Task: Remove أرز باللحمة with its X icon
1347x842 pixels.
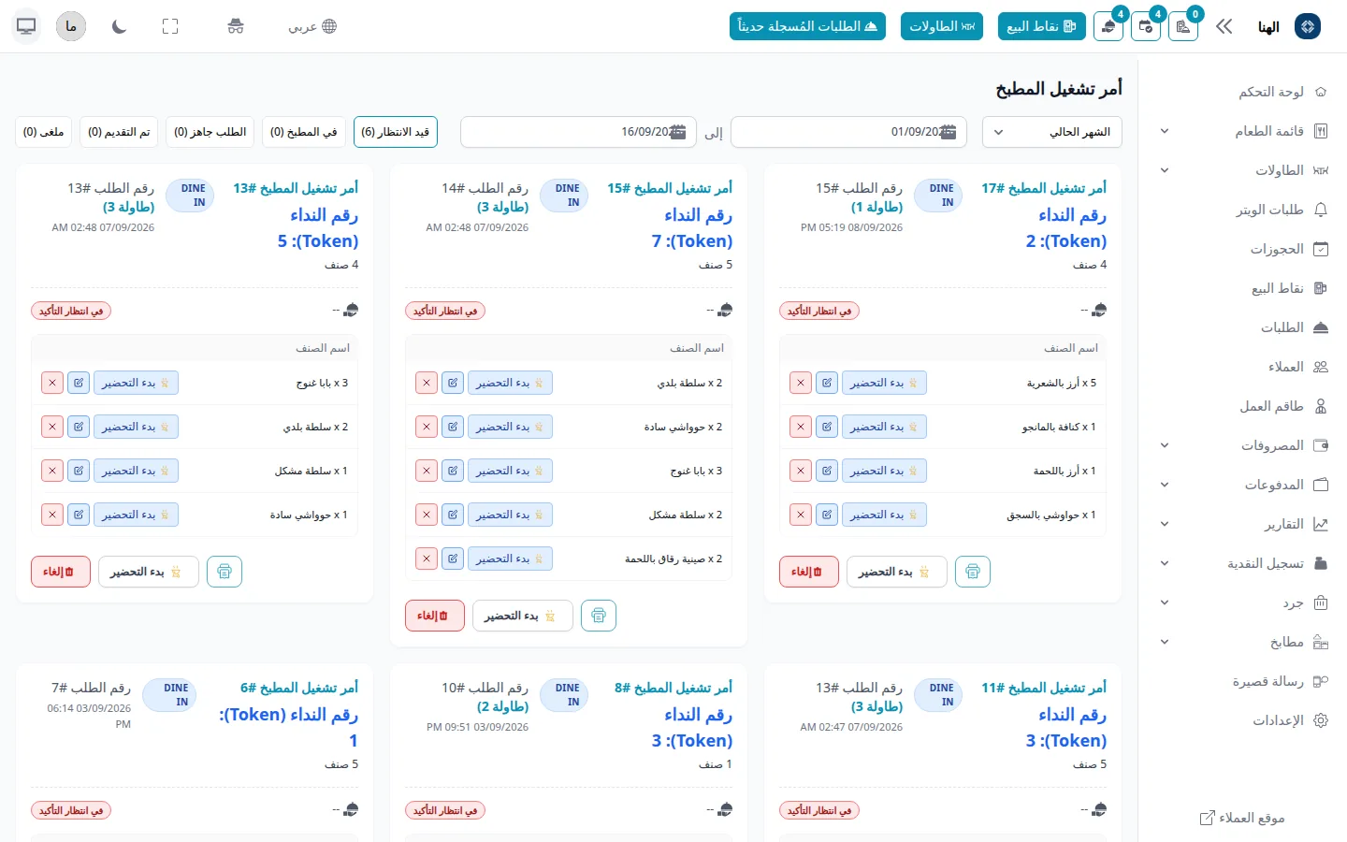Action: [x=801, y=471]
